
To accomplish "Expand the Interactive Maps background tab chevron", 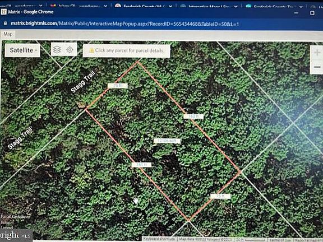I will [x=236, y=6].
